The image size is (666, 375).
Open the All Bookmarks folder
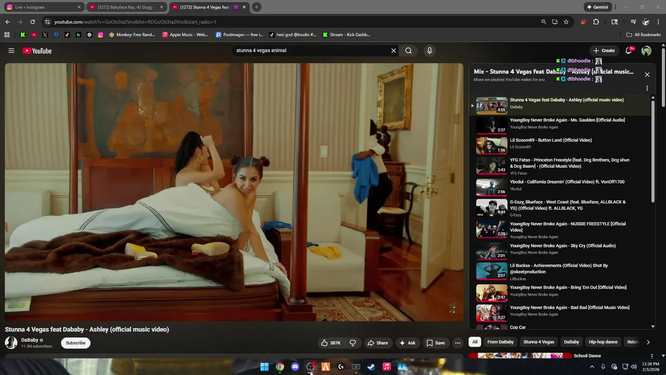(x=644, y=35)
